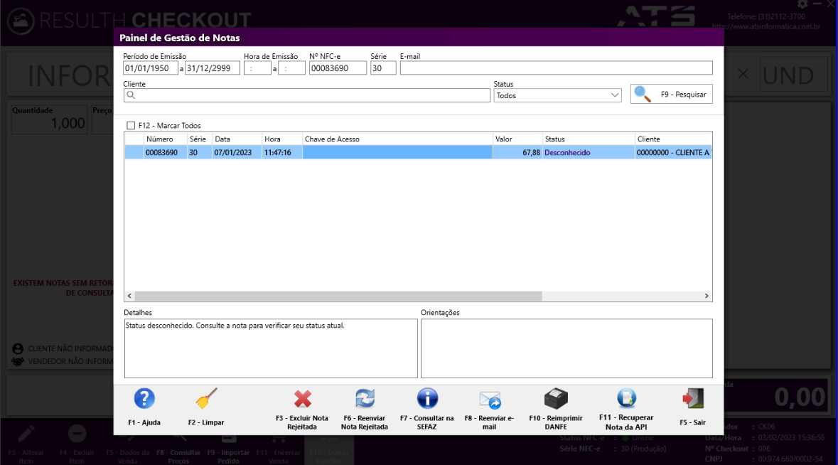Screen dimensions: 838x465
Task: Click F7 - Consultar na SEFAZ info icon
Action: tap(427, 399)
